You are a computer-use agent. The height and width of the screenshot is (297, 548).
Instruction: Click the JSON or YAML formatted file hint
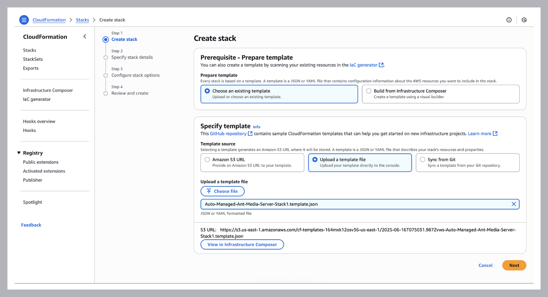click(226, 213)
